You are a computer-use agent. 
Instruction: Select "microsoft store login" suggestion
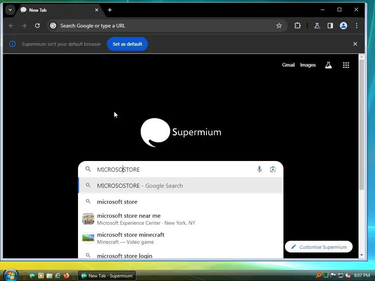pyautogui.click(x=181, y=255)
